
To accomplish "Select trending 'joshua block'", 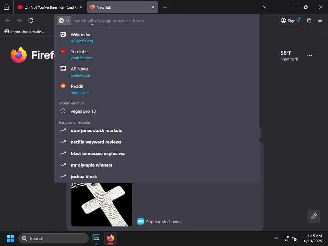I will (x=157, y=176).
